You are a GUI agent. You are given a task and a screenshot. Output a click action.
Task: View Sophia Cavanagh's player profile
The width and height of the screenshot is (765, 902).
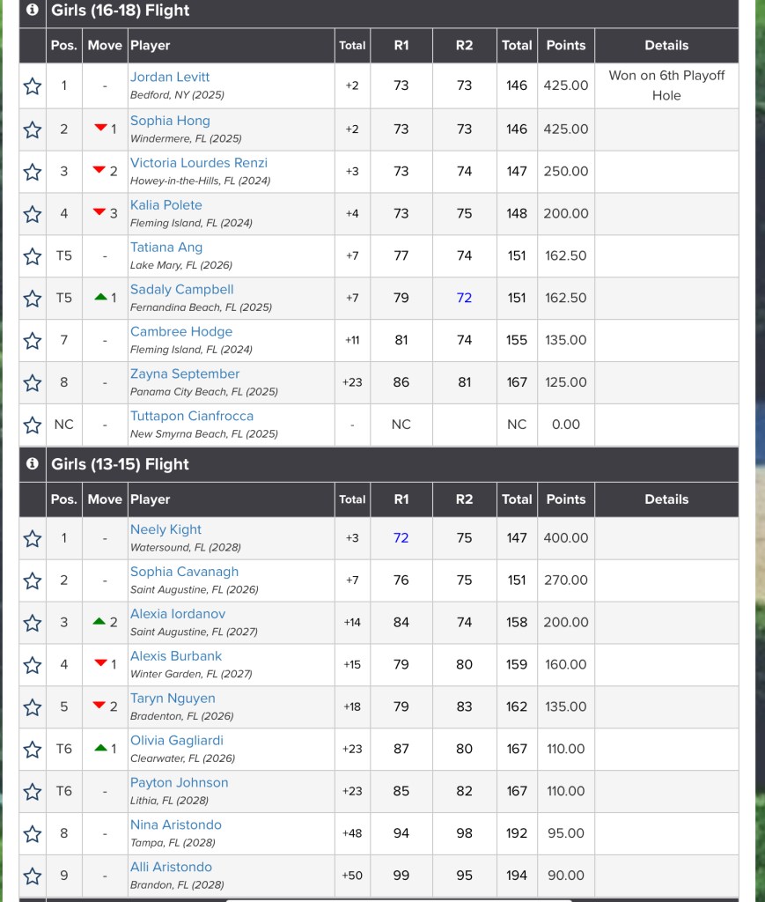[184, 572]
